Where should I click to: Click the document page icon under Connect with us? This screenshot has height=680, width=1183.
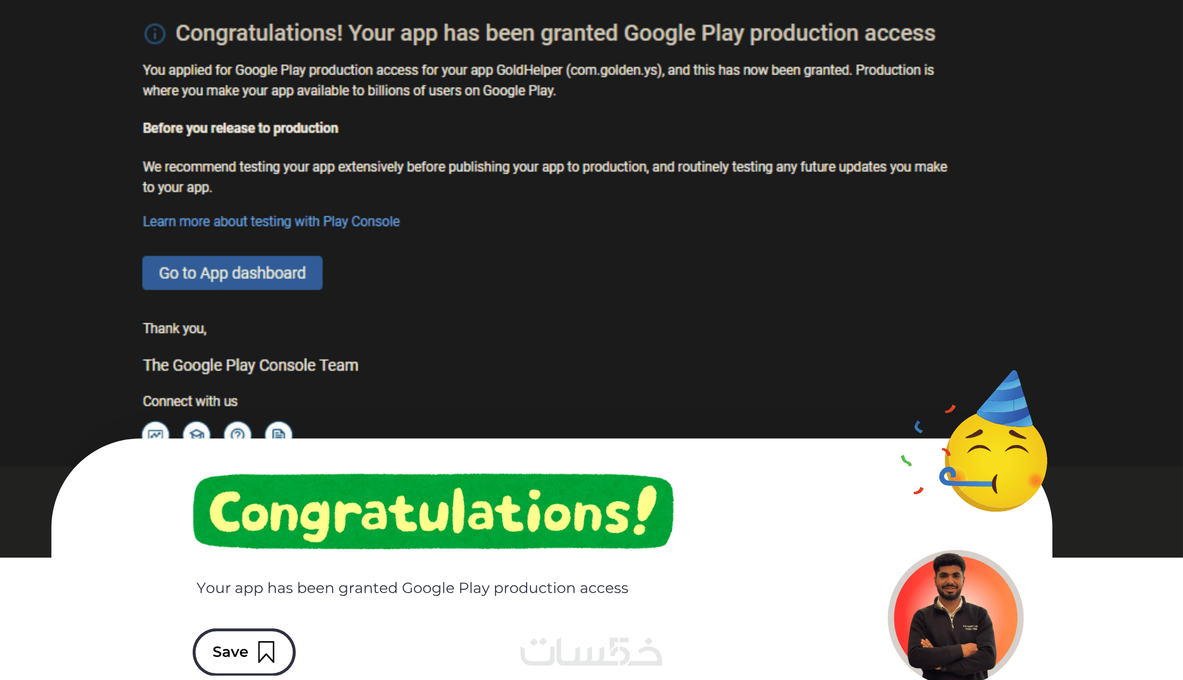(279, 432)
